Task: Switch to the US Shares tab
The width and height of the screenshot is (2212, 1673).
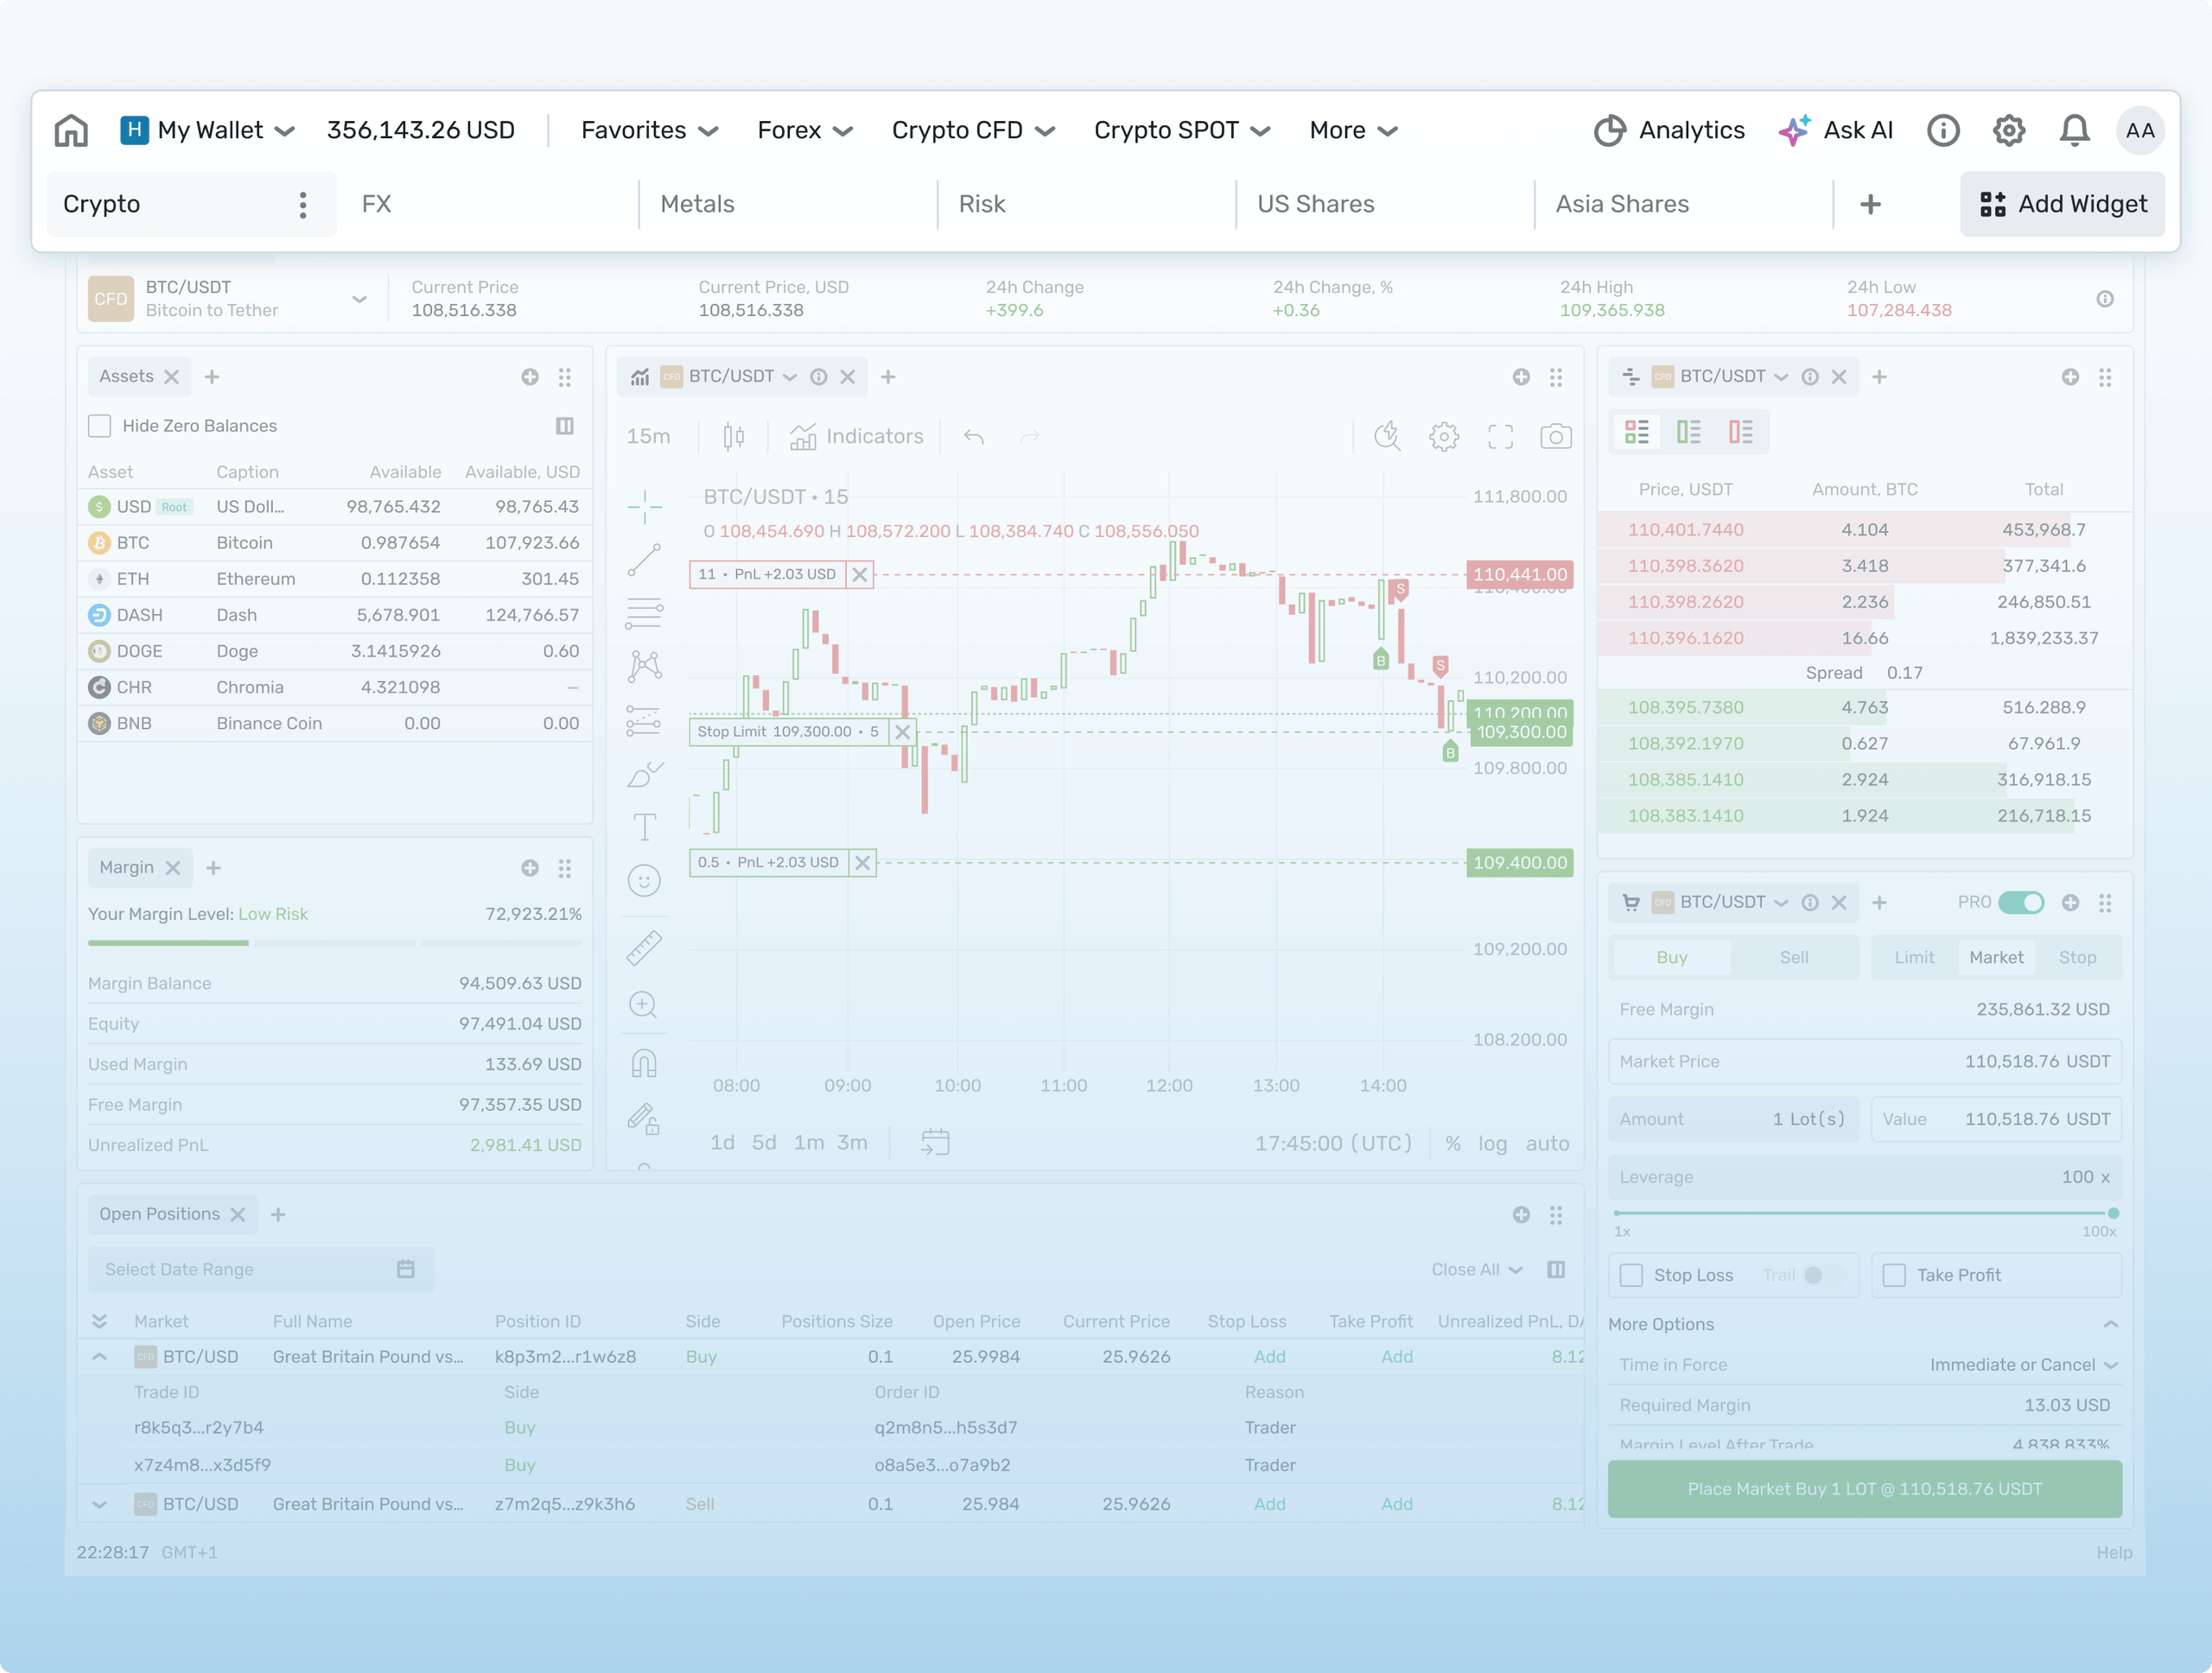Action: (x=1315, y=204)
